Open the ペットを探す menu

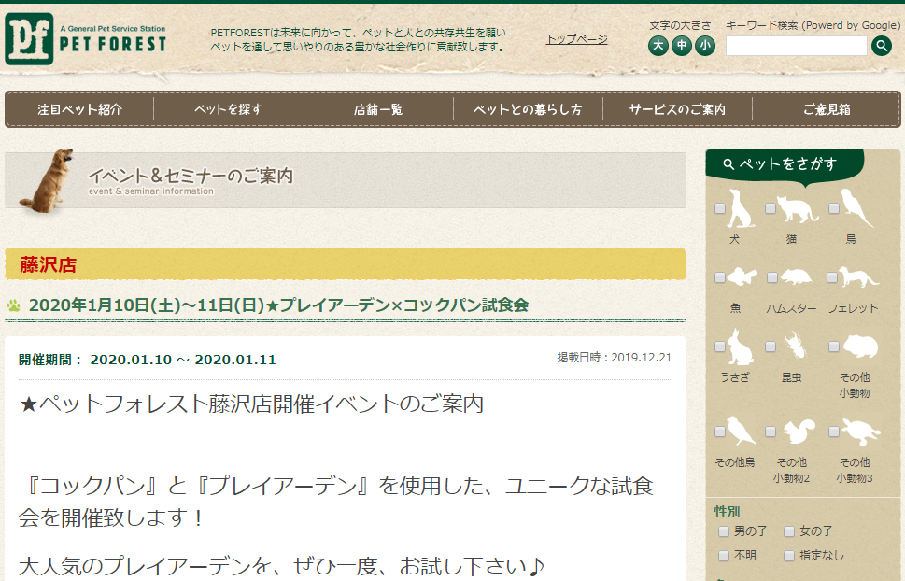229,109
